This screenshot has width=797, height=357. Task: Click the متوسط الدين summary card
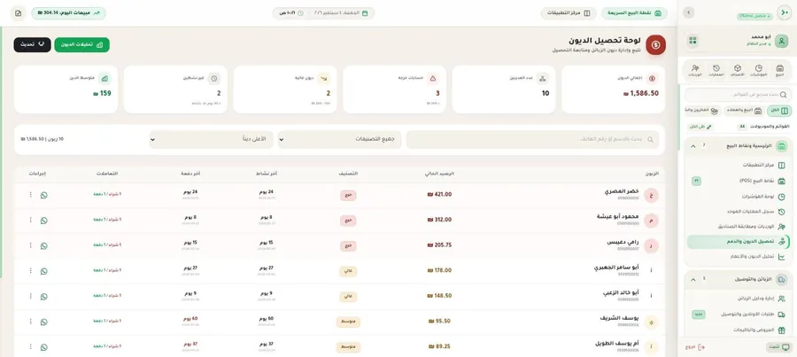click(66, 89)
